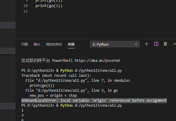176x121 pixels.
Task: Click line number 10 in gutter
Action: click(25, 6)
